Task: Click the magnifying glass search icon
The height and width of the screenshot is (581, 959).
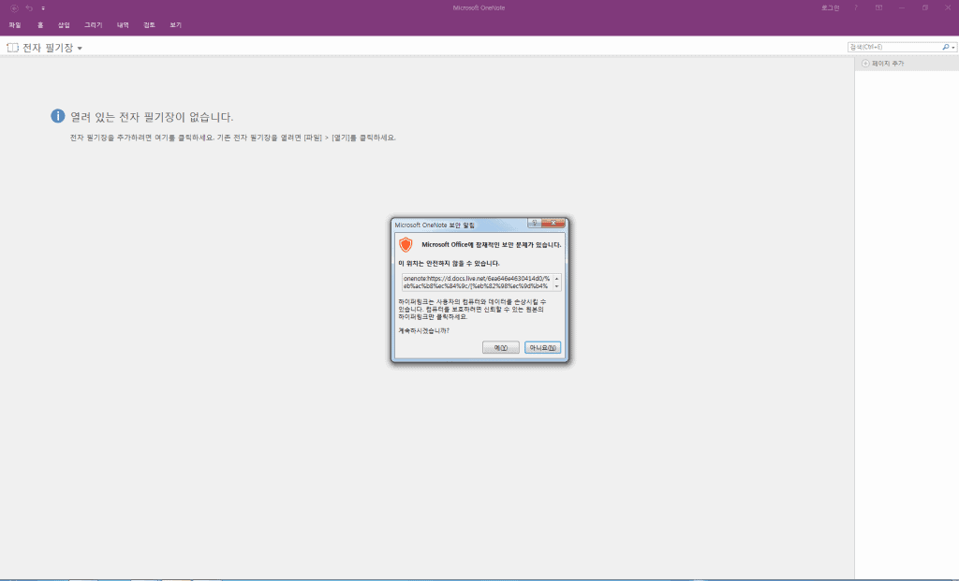Action: coord(944,47)
